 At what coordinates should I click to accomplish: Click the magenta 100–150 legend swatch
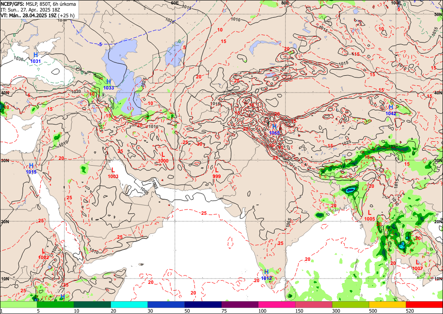(277, 304)
